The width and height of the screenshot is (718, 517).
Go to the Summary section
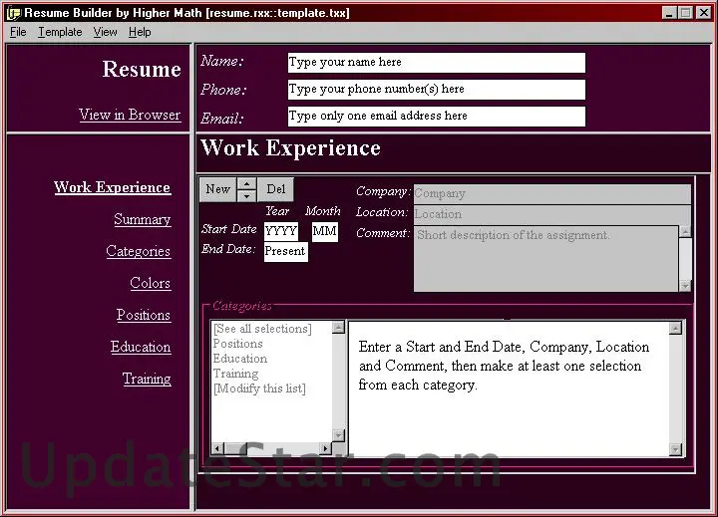(142, 219)
